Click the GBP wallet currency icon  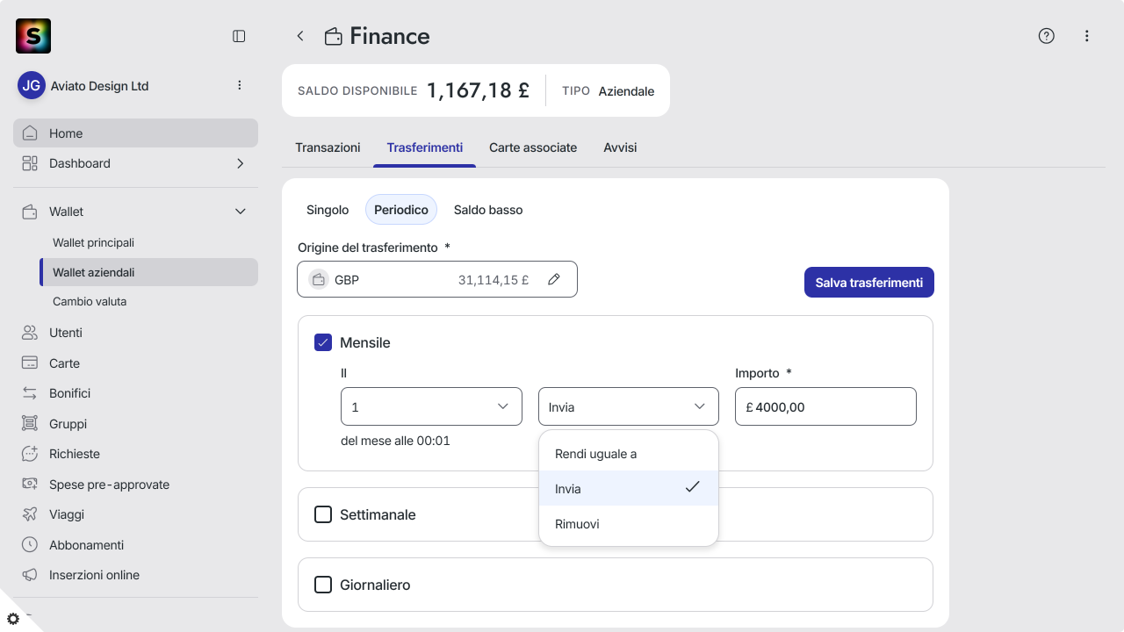pyautogui.click(x=319, y=280)
